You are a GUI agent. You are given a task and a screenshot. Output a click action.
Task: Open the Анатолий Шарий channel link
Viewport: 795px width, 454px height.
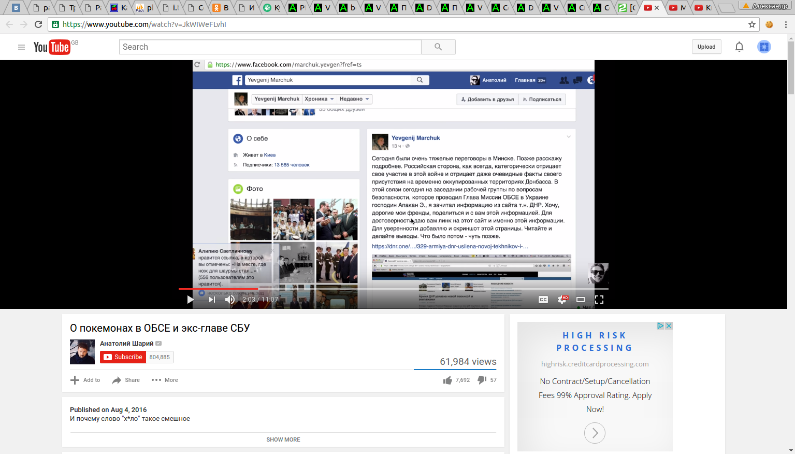[x=126, y=343]
